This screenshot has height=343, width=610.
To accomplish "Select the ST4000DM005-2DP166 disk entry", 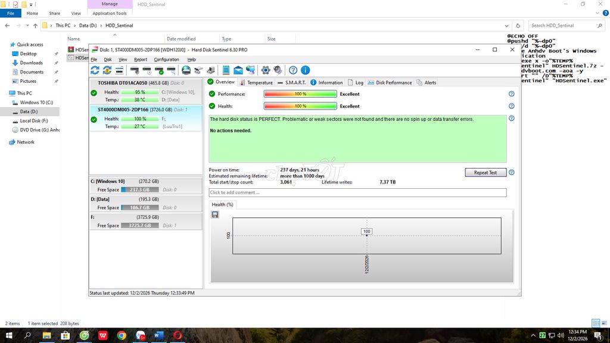I will tap(146, 118).
